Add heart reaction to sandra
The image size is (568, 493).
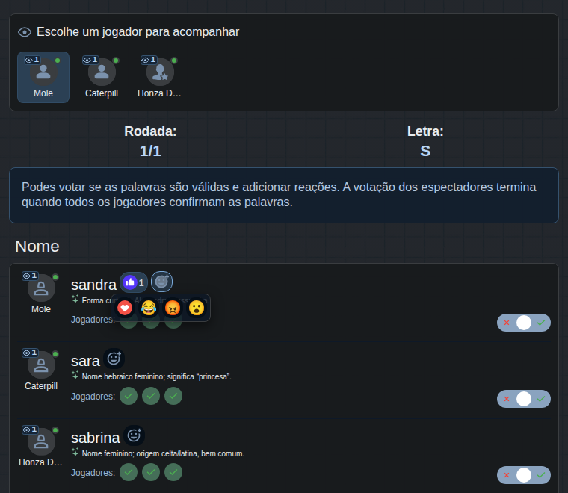[125, 308]
